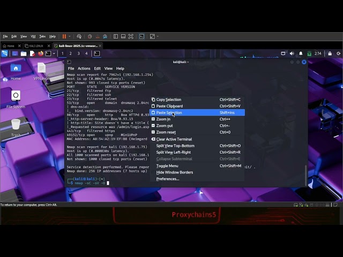Click the running terminal task button in panel
Viewport: 343px width, 257px height.
[x=97, y=54]
